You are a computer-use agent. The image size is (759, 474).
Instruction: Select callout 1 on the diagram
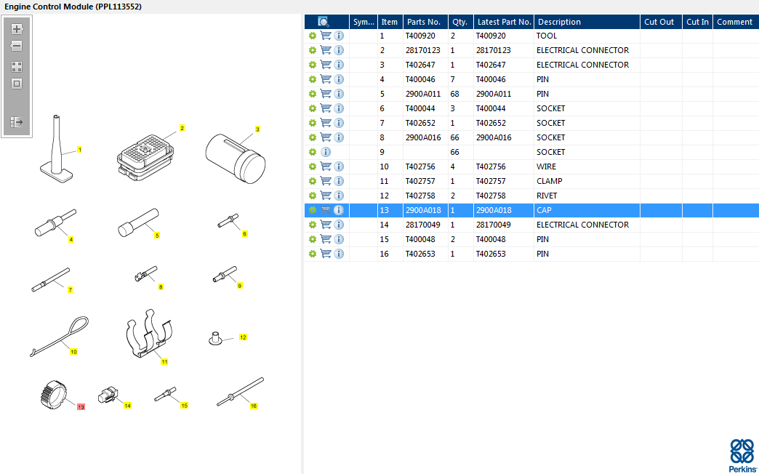pos(79,150)
